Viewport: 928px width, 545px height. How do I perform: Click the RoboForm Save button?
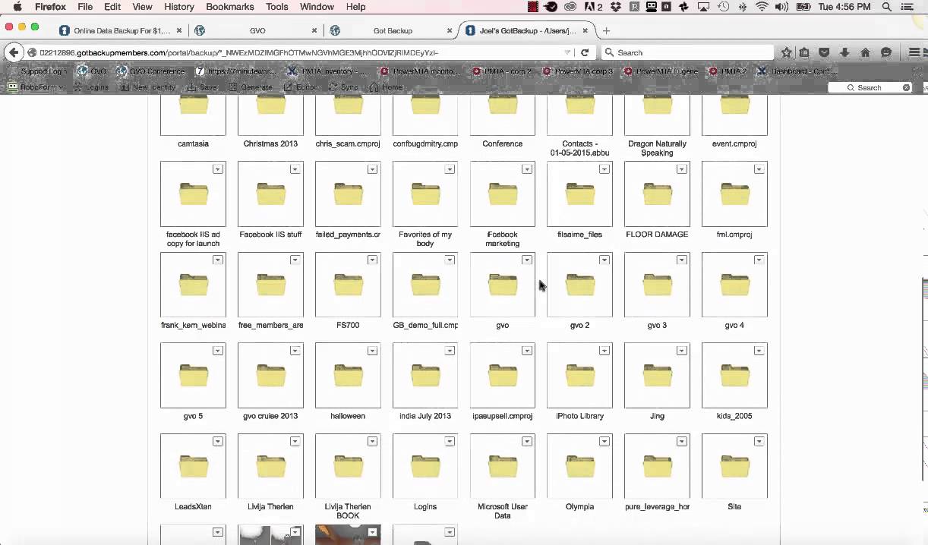click(201, 87)
